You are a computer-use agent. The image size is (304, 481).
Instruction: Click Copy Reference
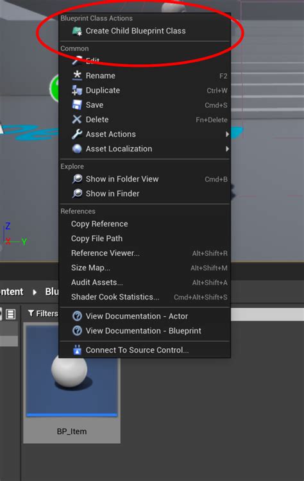(x=145, y=224)
